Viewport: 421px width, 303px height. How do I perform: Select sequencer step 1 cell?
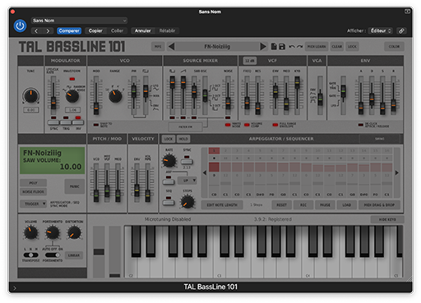tap(214, 151)
